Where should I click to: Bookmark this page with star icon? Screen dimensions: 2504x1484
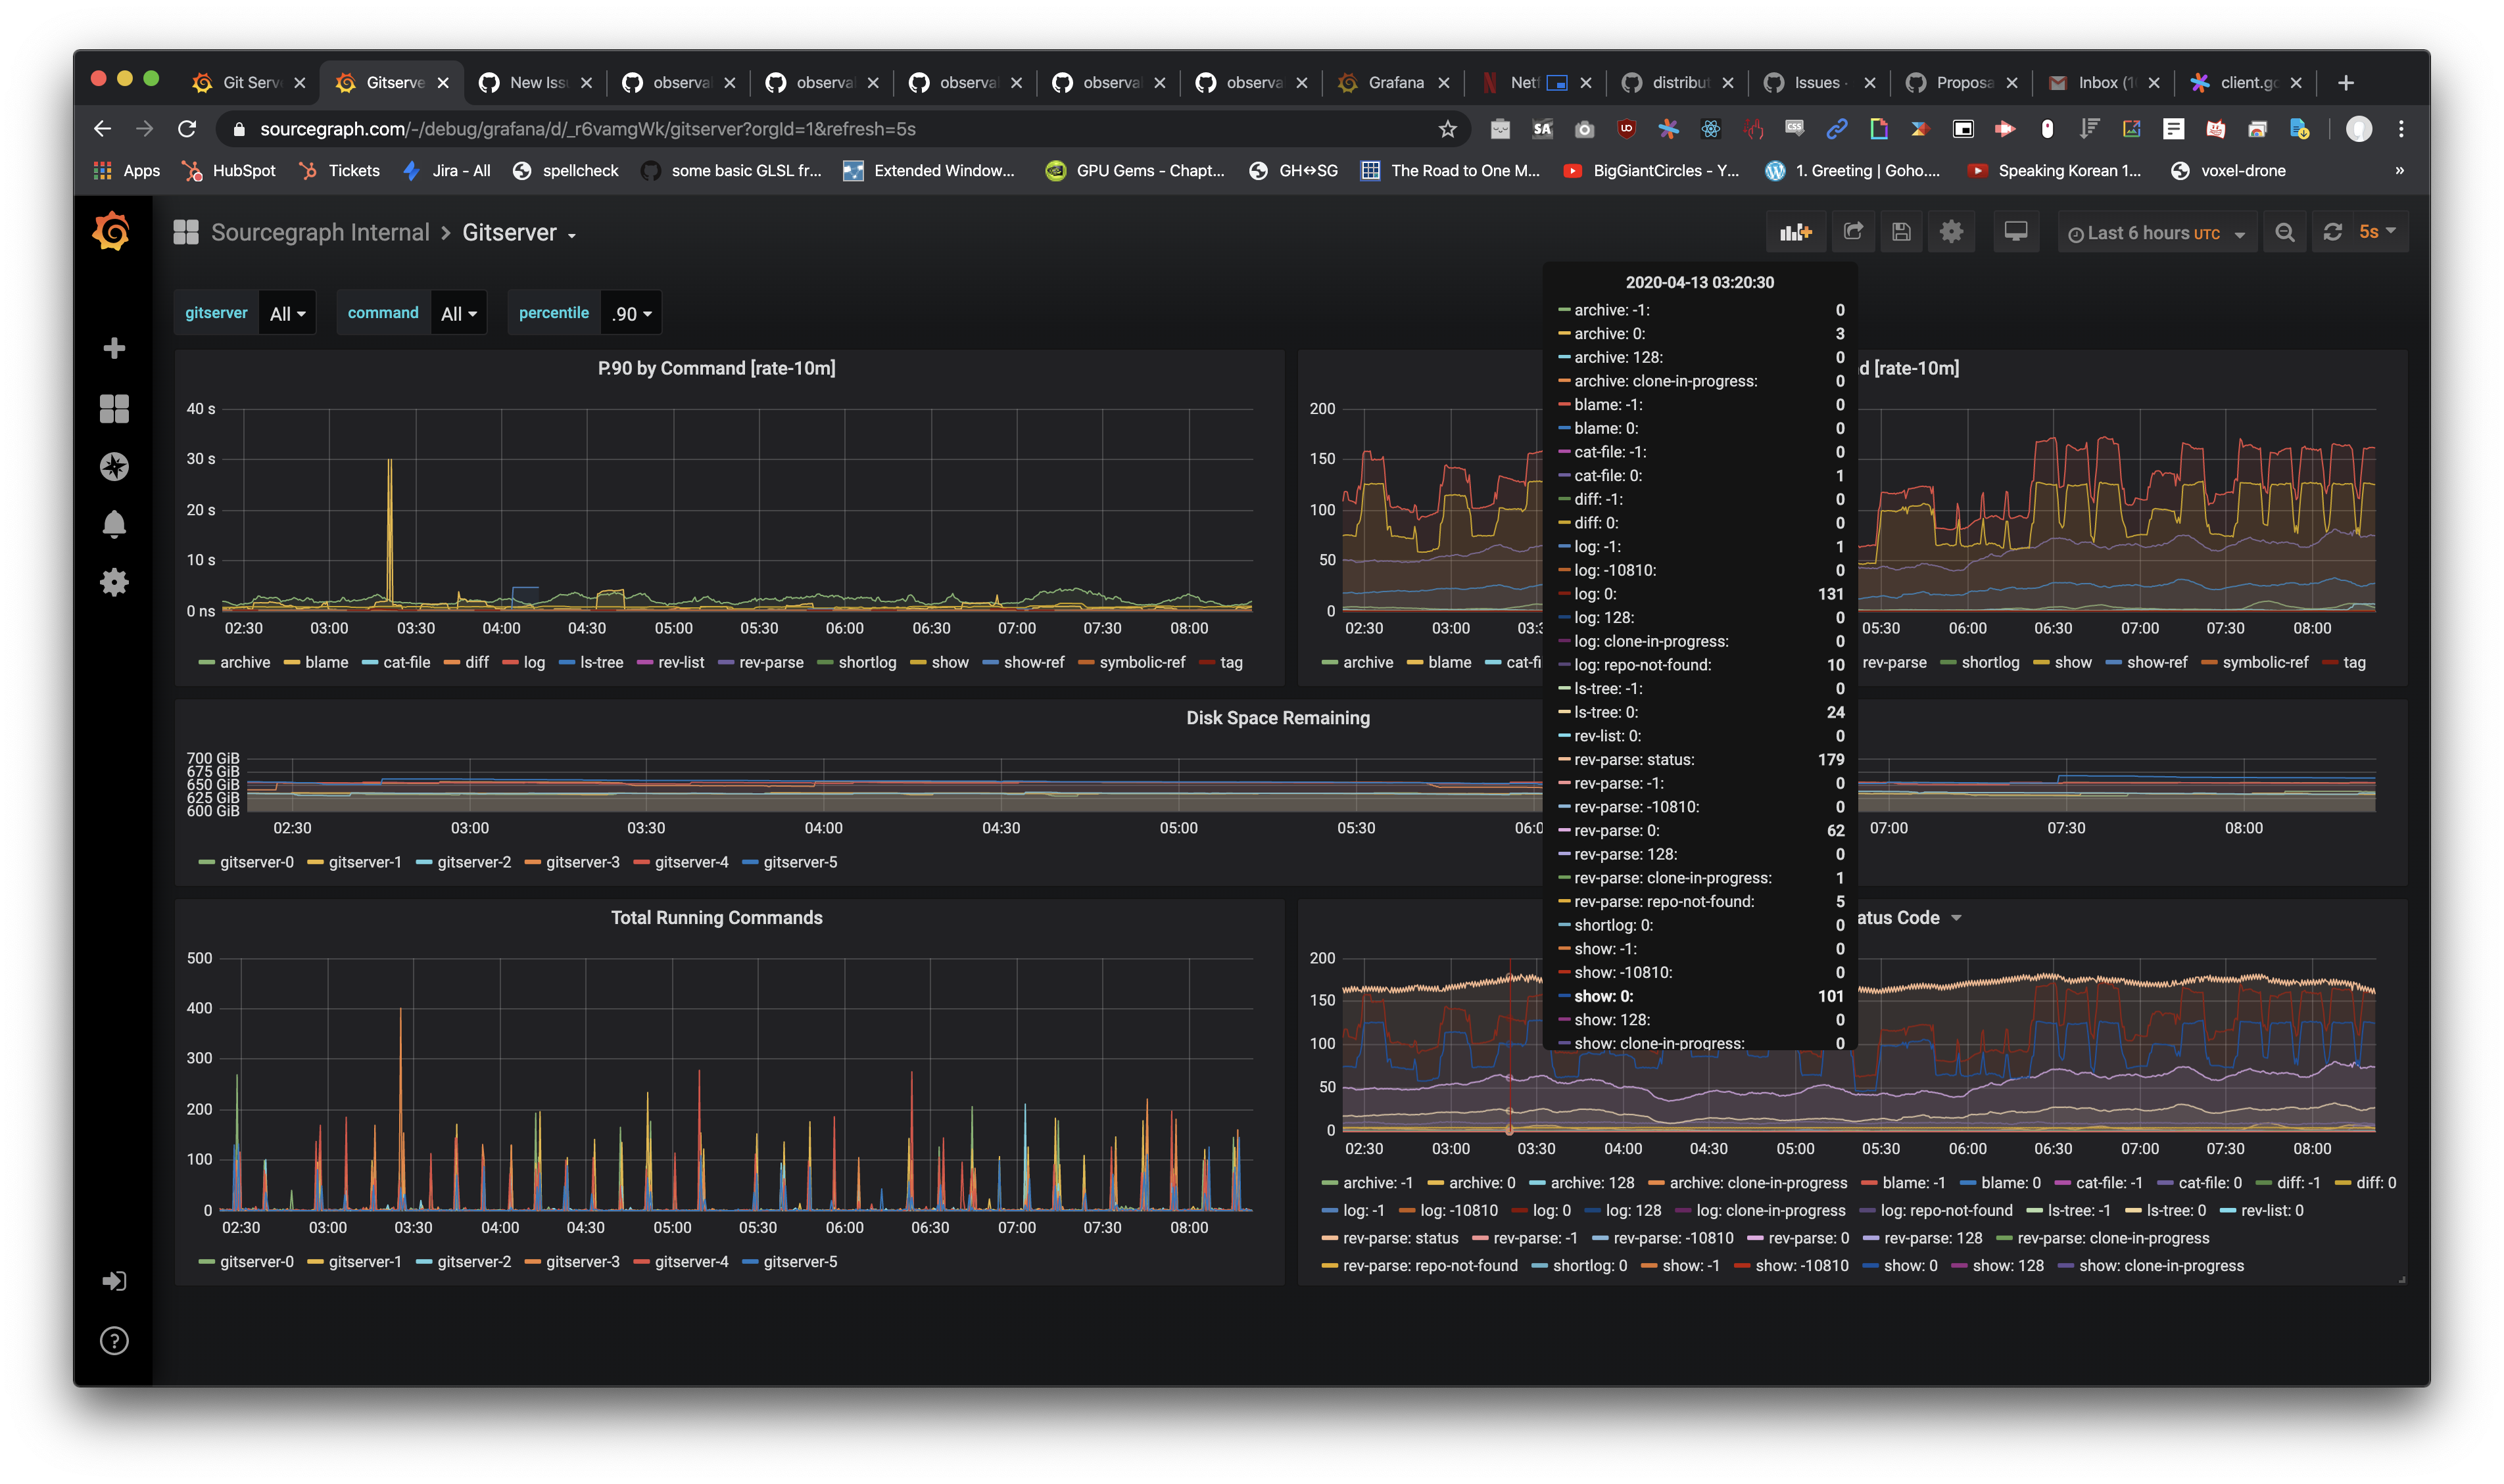1447,129
